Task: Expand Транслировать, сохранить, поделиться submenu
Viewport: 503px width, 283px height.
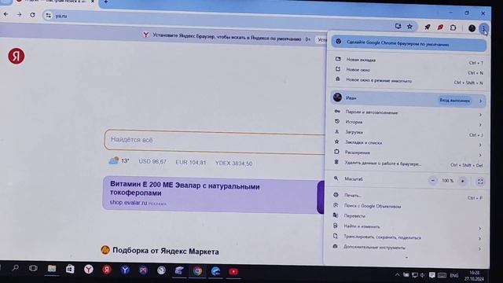Action: 407,237
